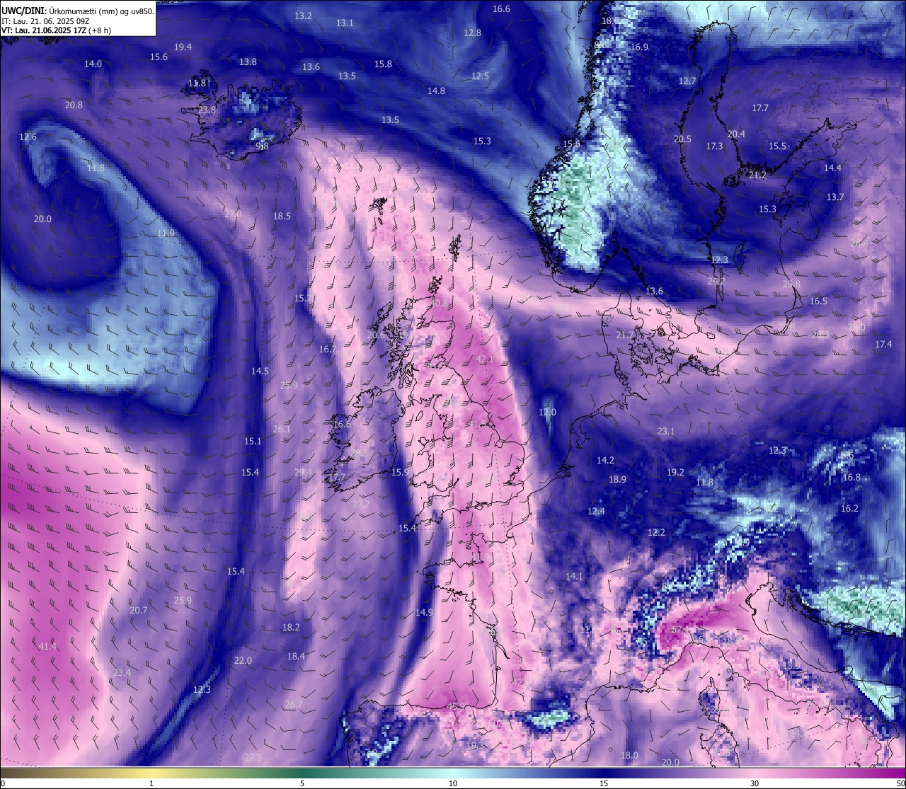Click the map value 20.7
The image size is (906, 789).
[139, 610]
